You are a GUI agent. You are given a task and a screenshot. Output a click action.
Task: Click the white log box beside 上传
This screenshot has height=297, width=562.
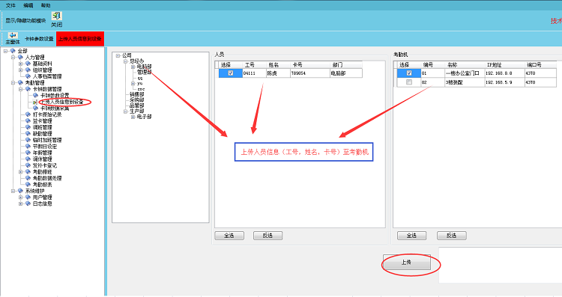click(501, 265)
